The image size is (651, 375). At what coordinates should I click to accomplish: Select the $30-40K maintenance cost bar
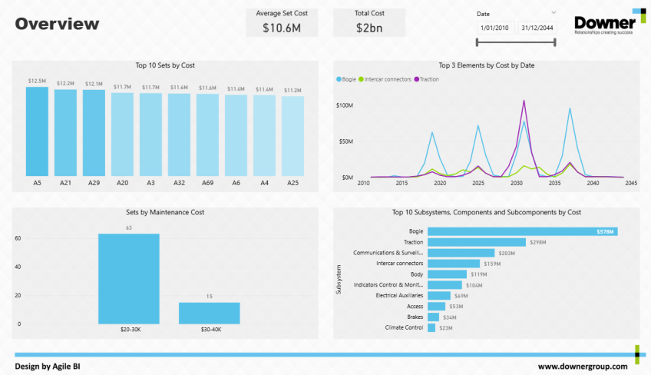(x=210, y=312)
